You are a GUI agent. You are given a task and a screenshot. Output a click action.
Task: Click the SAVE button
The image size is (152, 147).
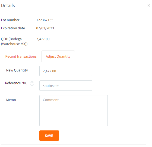point(49,136)
